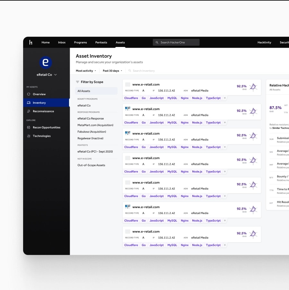Image resolution: width=289 pixels, height=290 pixels.
Task: Click the radar chart icon on third asset card
Action: [253, 136]
